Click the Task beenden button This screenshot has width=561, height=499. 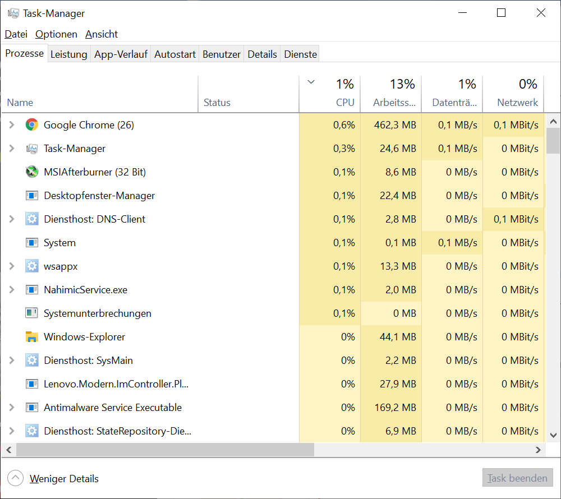pyautogui.click(x=517, y=477)
